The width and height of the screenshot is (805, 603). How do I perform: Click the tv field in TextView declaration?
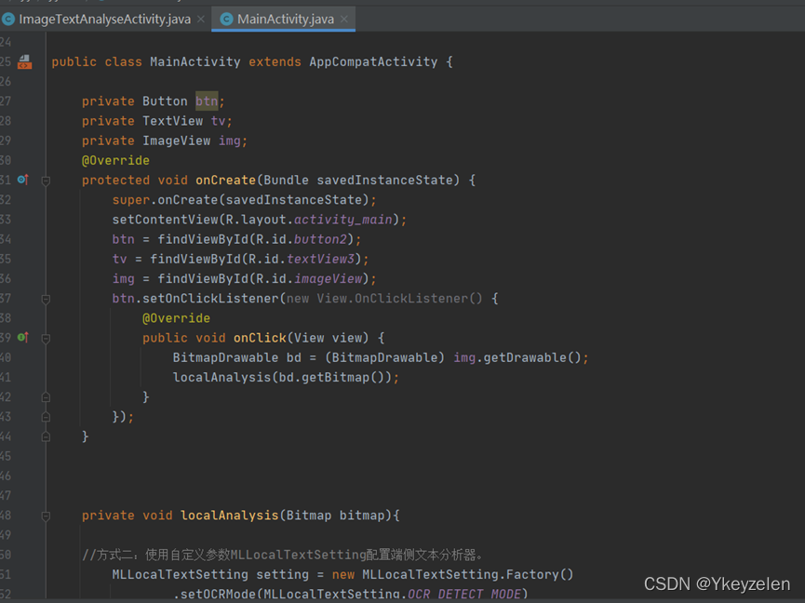(x=218, y=121)
